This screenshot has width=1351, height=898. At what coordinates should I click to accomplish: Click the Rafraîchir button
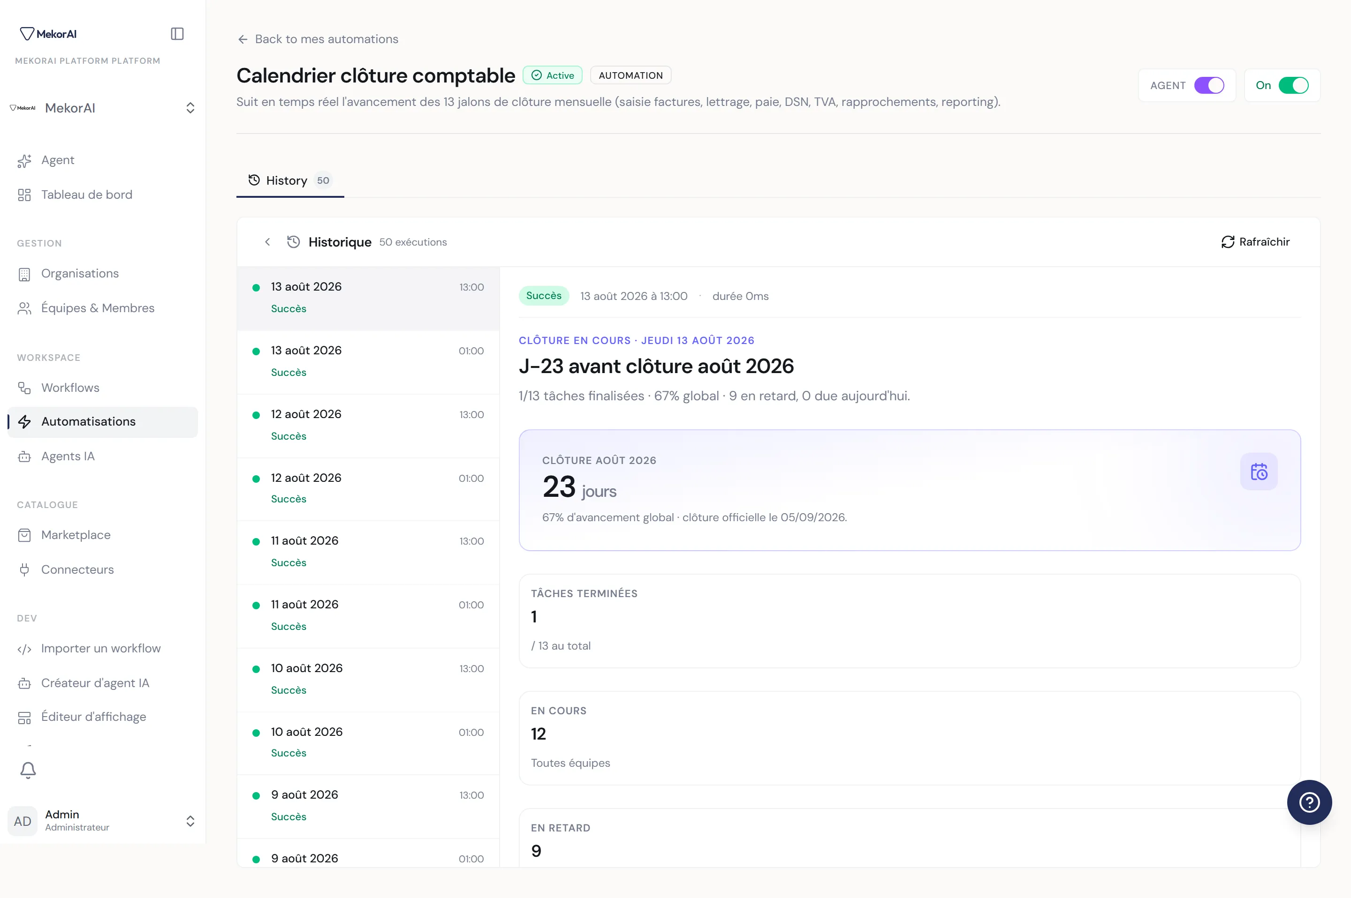coord(1255,242)
